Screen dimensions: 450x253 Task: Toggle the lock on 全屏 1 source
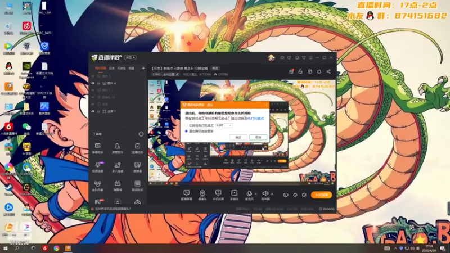(99, 111)
